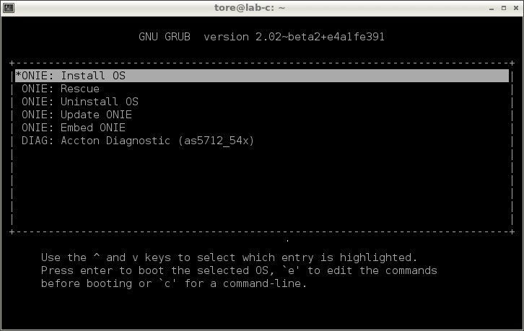Open the terminal window menu icon
The height and width of the screenshot is (331, 524).
tap(9, 8)
